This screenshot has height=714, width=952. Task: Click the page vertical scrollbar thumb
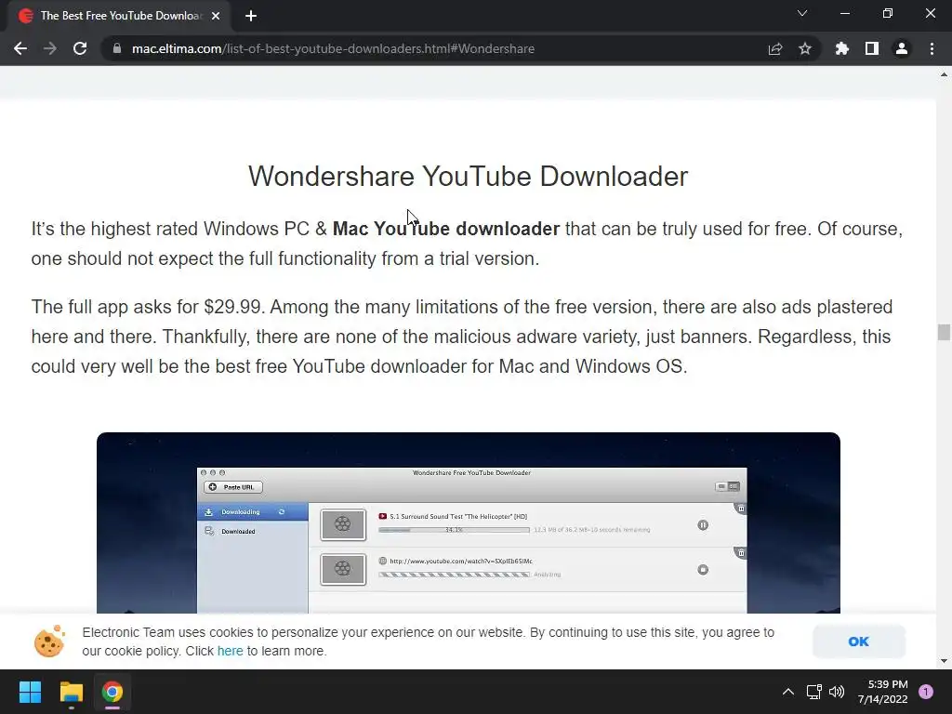(944, 332)
